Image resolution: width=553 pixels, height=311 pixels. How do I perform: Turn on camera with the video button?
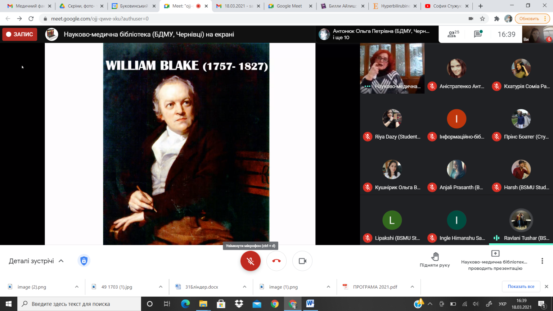click(302, 261)
